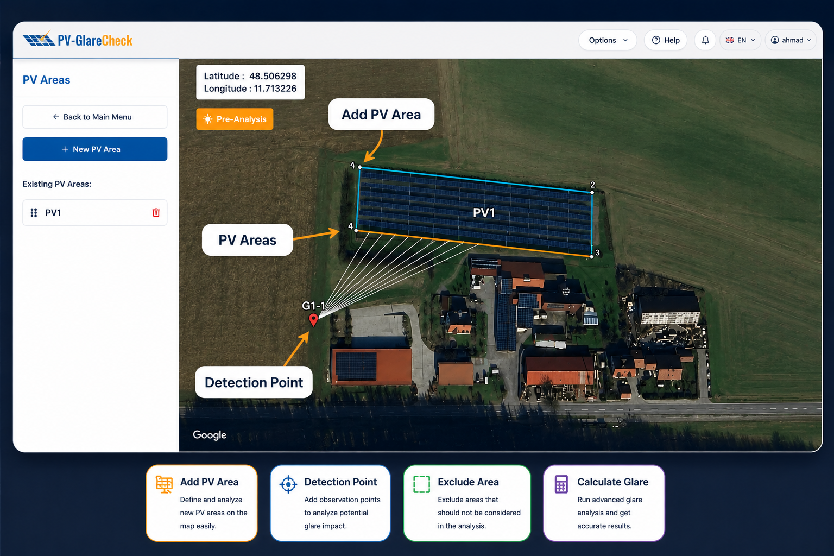Open the Add PV Area card
The width and height of the screenshot is (834, 556).
[201, 503]
